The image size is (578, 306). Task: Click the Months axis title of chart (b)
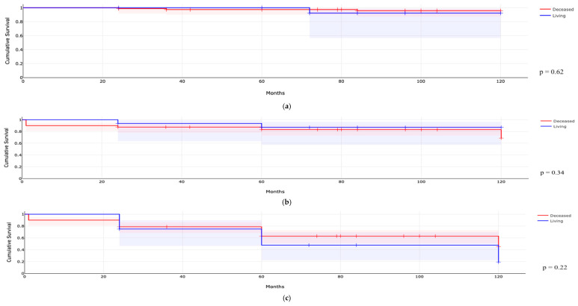tap(275, 192)
